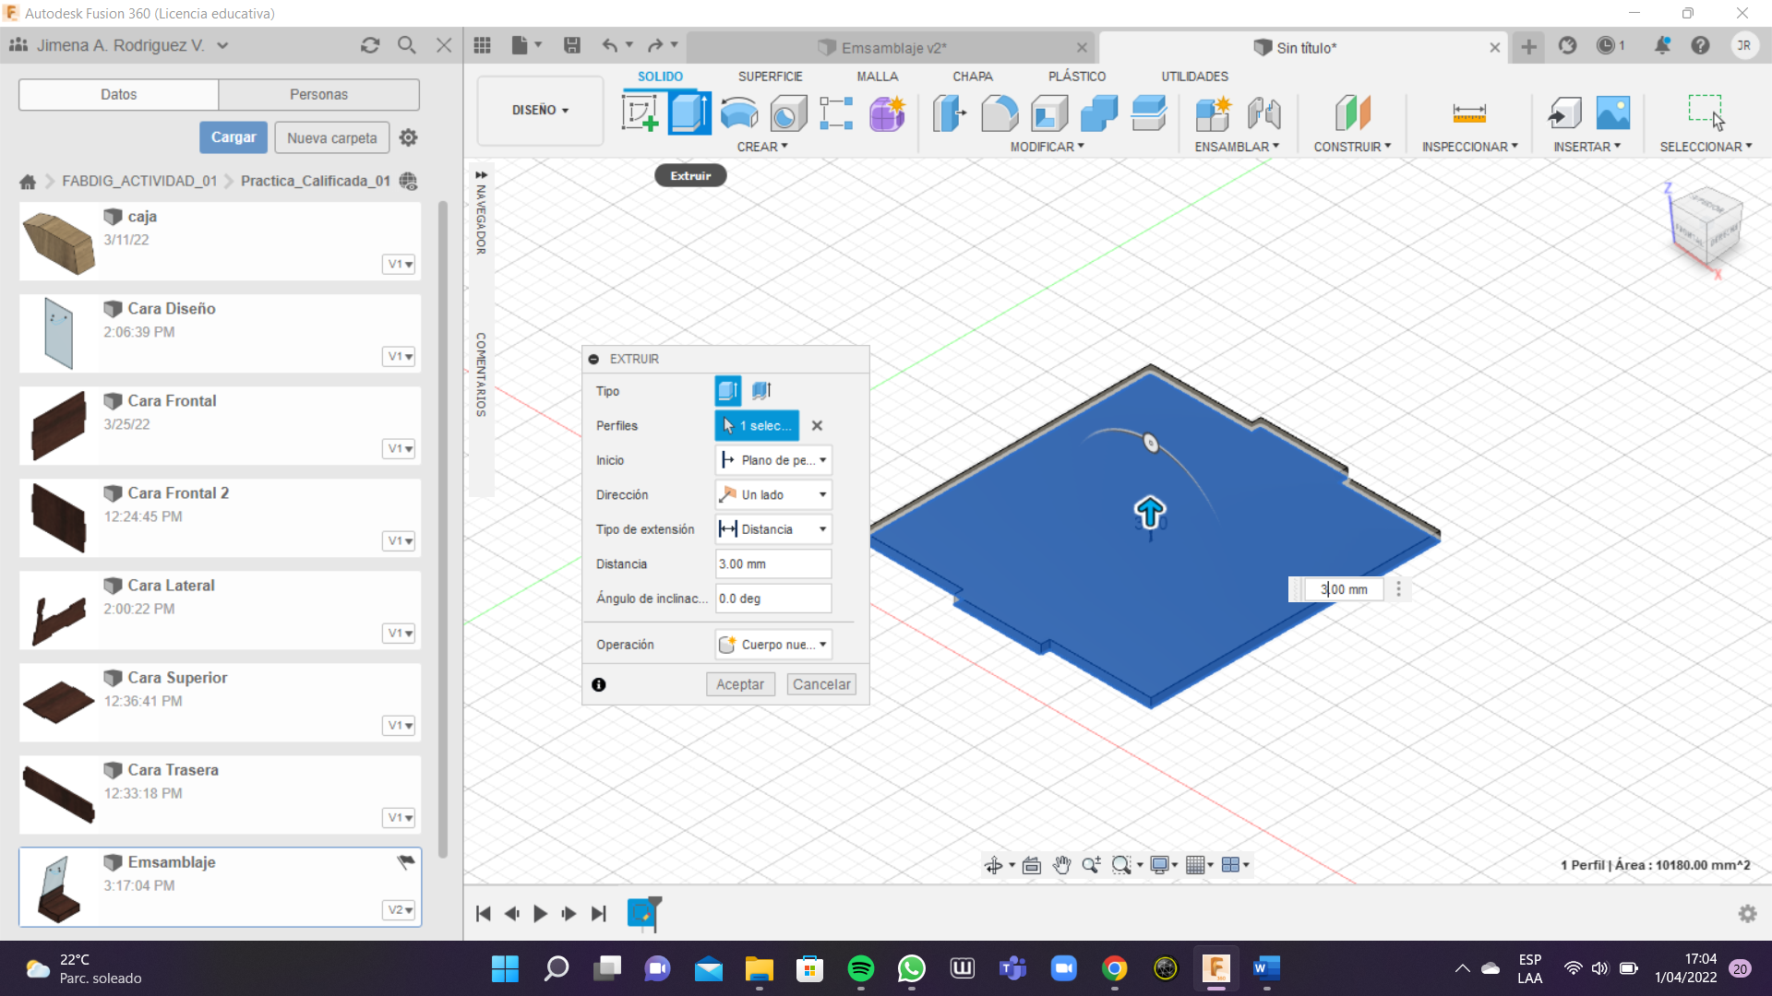The width and height of the screenshot is (1772, 996).
Task: Open the data panel grid icon
Action: [482, 45]
